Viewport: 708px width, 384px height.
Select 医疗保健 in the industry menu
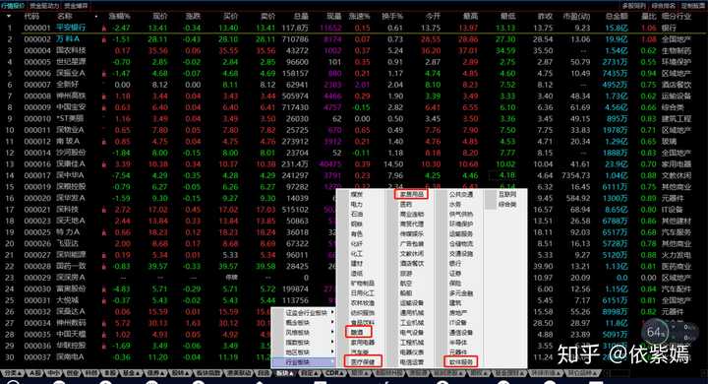[x=363, y=362]
